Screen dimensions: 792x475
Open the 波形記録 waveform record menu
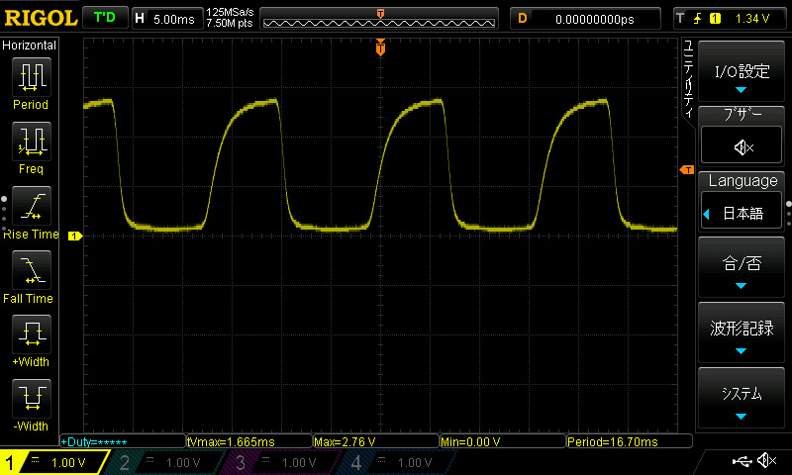coord(742,332)
